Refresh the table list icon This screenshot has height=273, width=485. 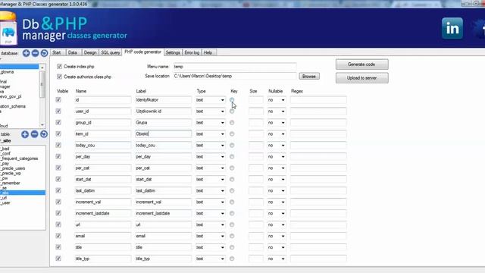(44, 134)
